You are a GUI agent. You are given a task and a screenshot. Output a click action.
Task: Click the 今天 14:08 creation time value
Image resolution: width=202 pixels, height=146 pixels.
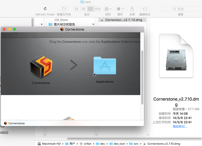tap(180, 114)
